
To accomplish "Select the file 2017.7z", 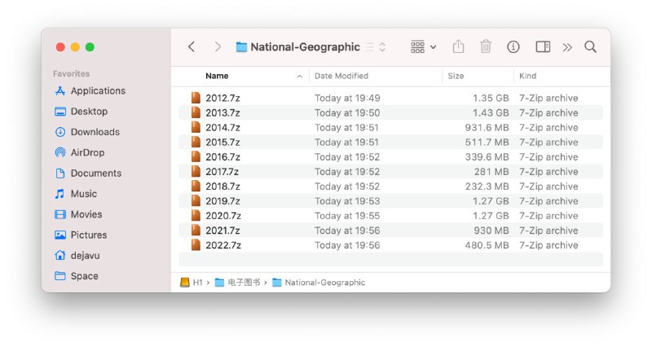I will pyautogui.click(x=391, y=172).
